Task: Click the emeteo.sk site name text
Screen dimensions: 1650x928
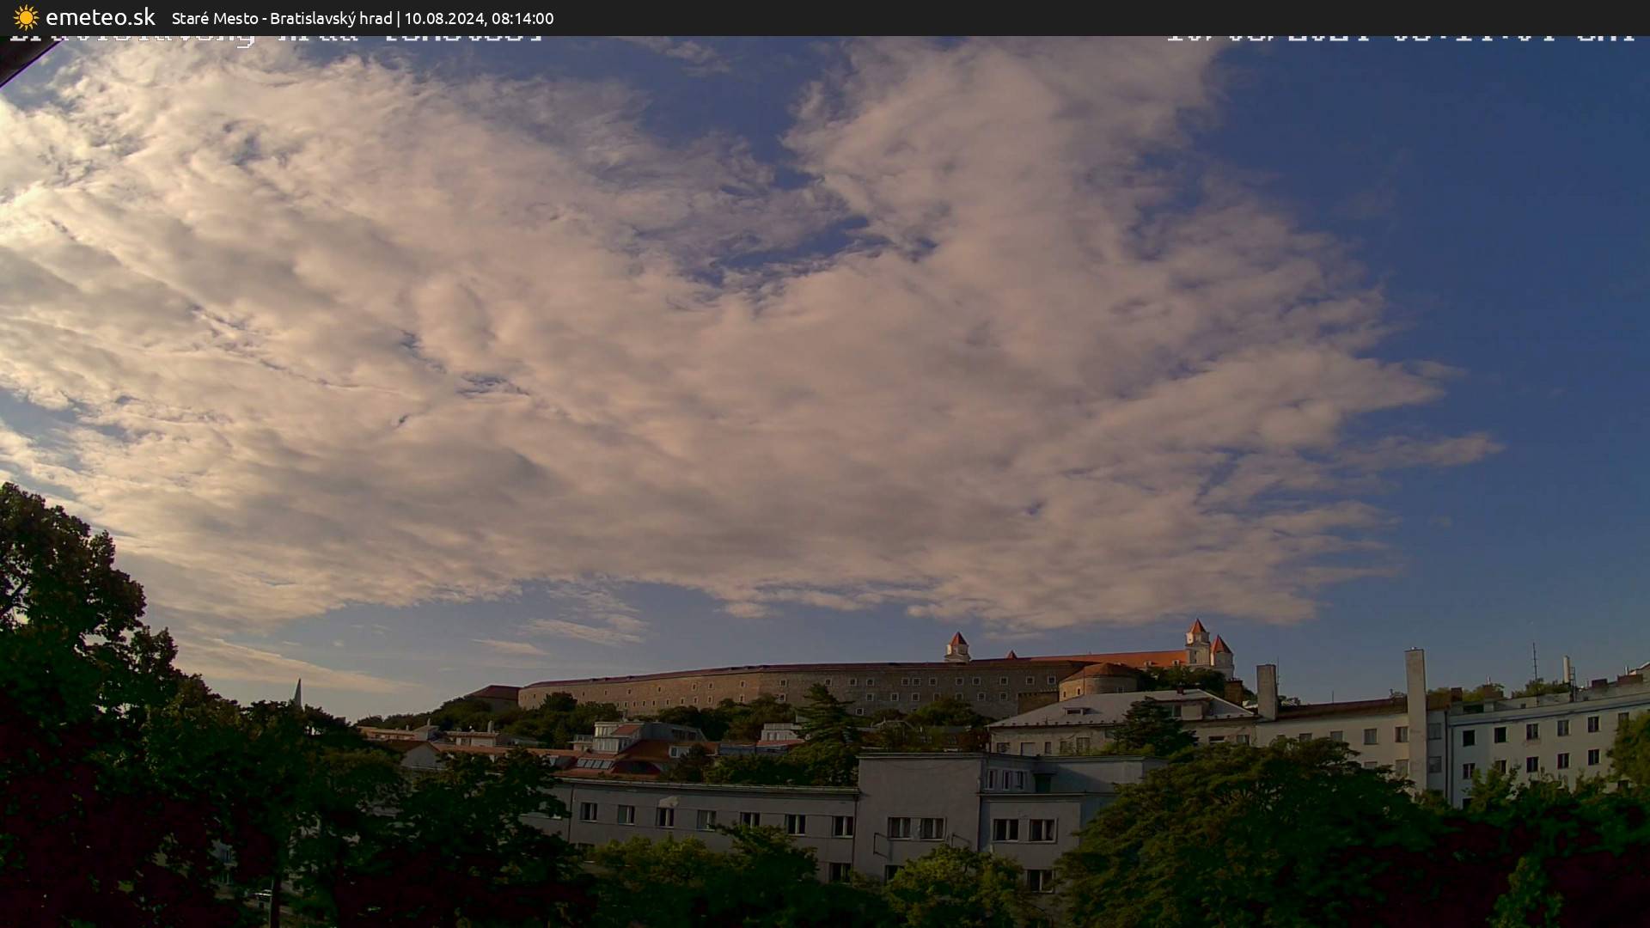Action: click(100, 17)
